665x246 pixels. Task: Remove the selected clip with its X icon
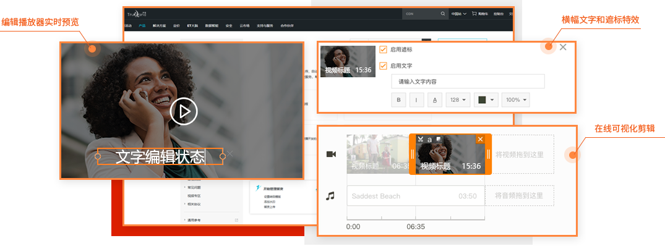pos(480,139)
